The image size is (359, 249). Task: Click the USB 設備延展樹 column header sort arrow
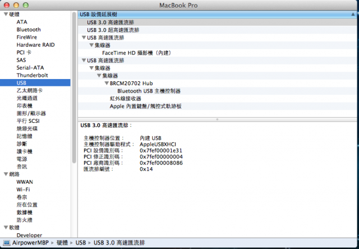click(x=353, y=15)
